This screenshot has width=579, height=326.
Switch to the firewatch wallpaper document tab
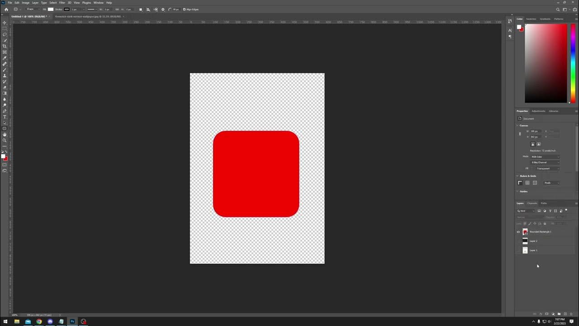point(88,16)
